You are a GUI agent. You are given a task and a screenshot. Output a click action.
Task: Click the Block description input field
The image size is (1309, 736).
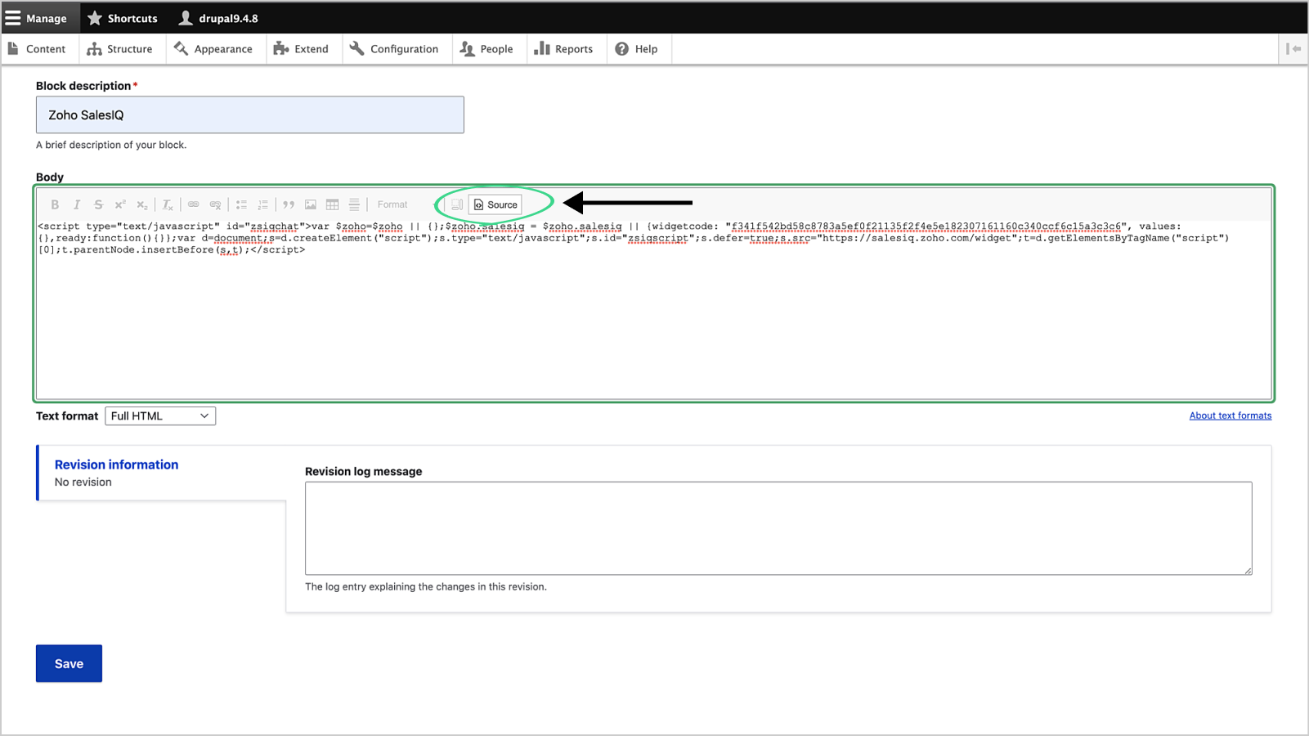pyautogui.click(x=250, y=115)
